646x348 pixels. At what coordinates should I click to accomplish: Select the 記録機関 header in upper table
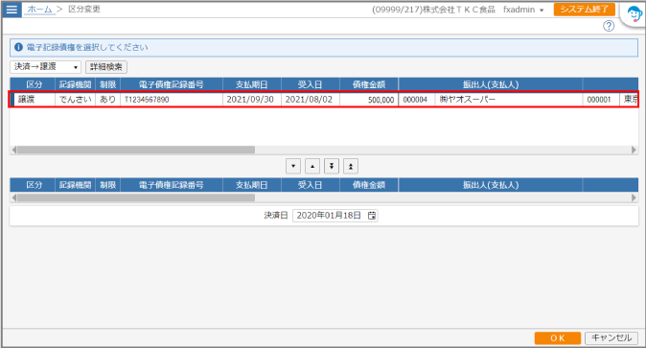pos(75,84)
